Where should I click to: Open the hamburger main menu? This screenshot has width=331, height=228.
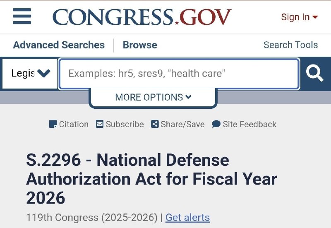(x=22, y=17)
